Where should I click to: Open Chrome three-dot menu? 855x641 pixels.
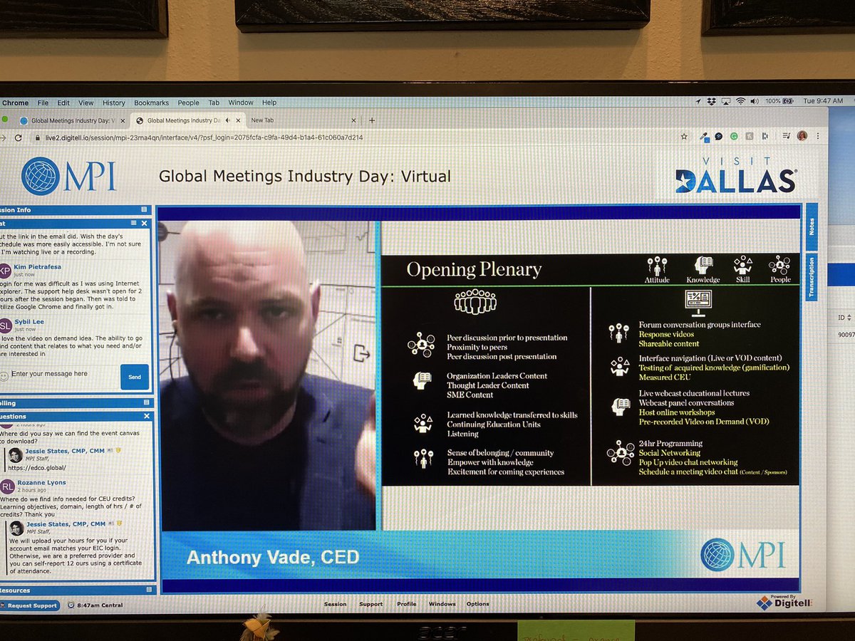click(817, 136)
